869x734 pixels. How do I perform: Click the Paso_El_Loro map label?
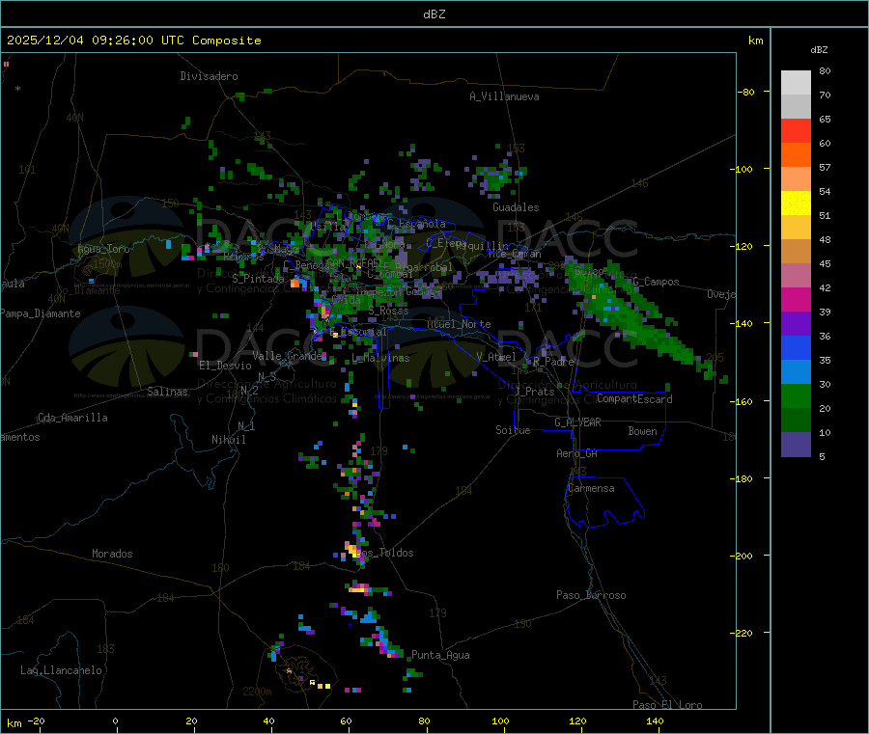(667, 705)
